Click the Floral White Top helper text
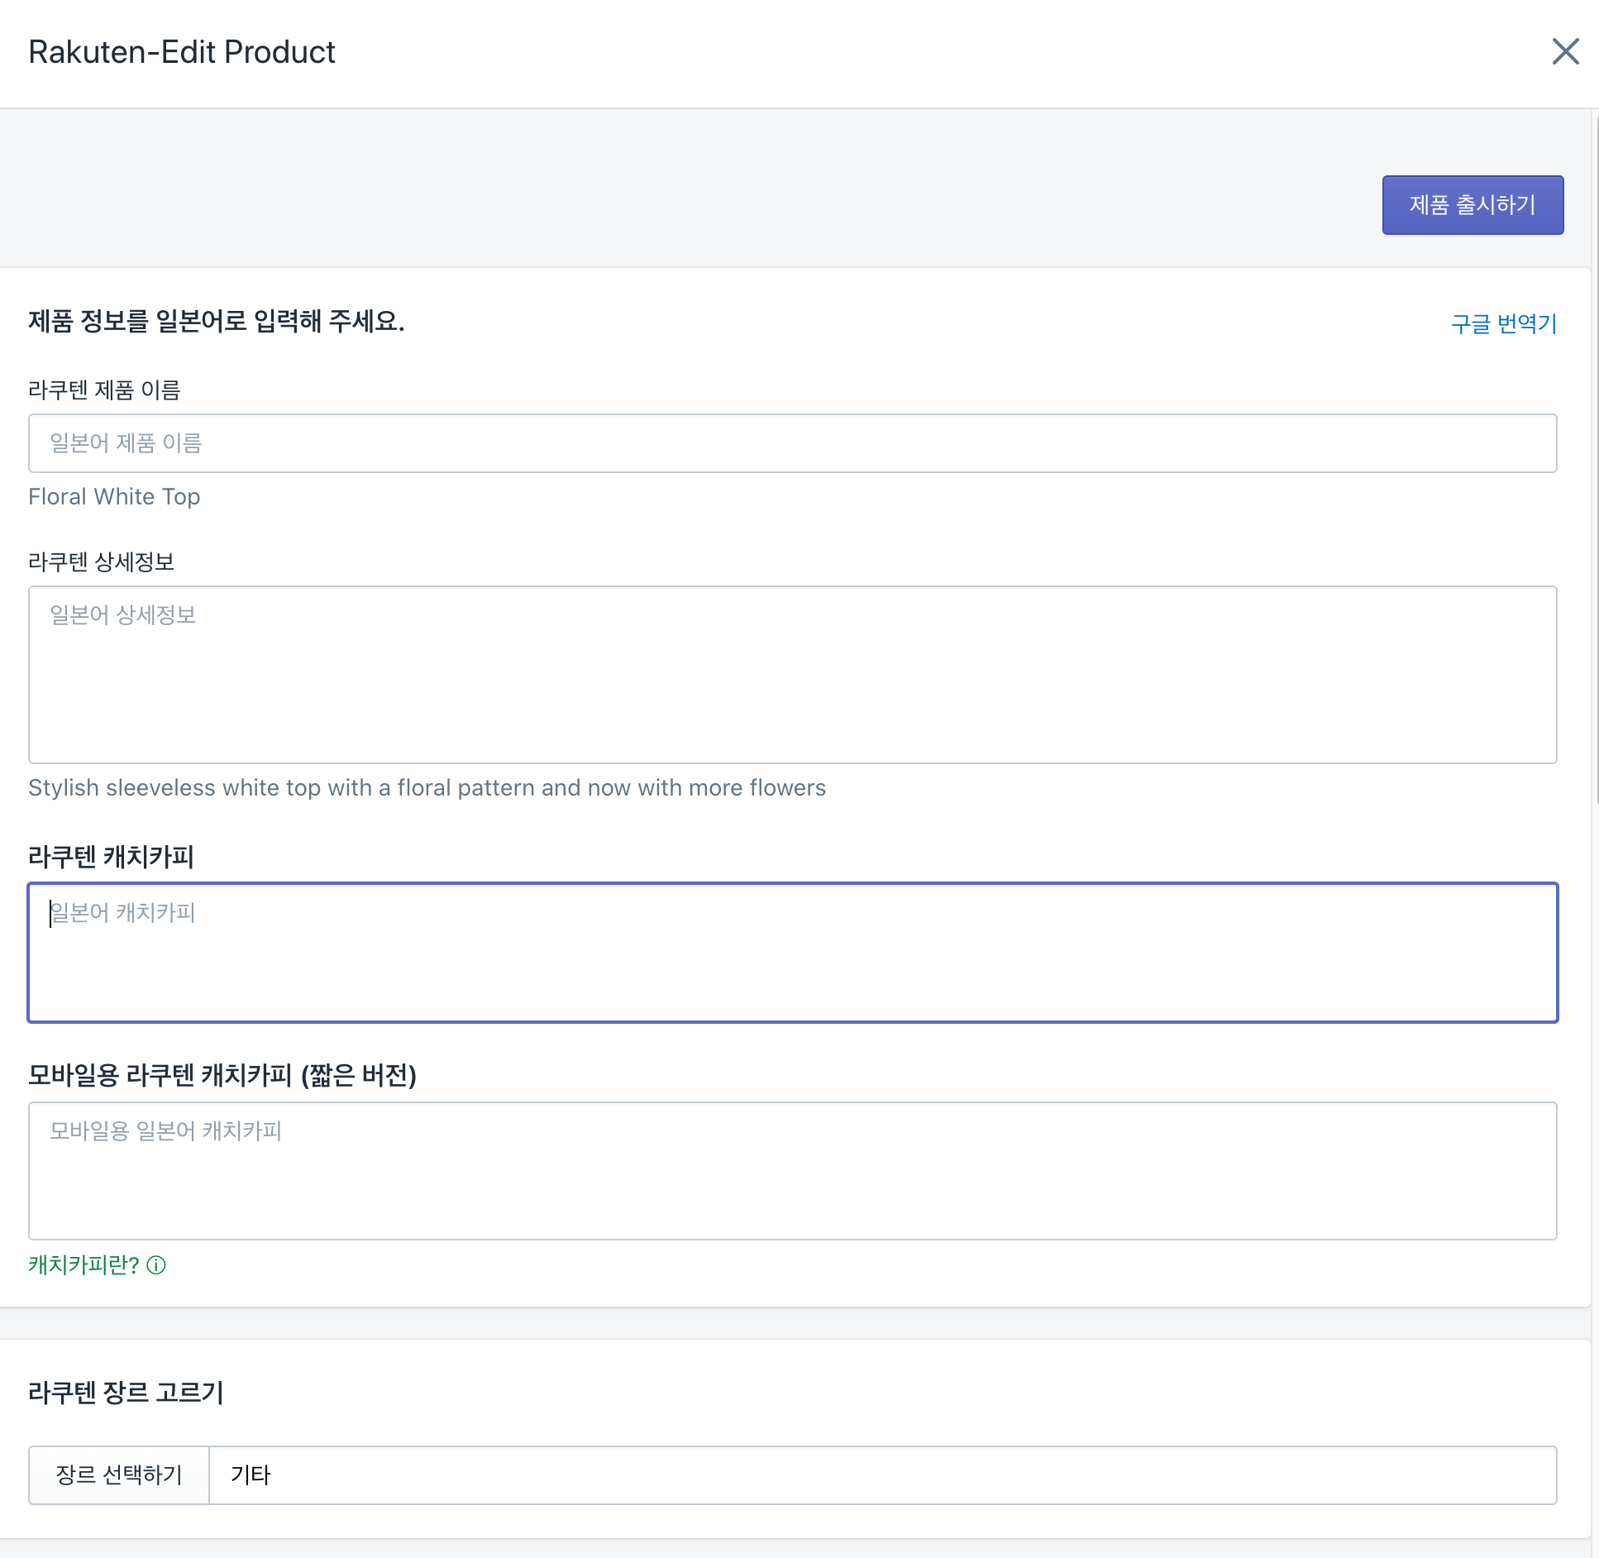This screenshot has height=1558, width=1599. (x=114, y=497)
